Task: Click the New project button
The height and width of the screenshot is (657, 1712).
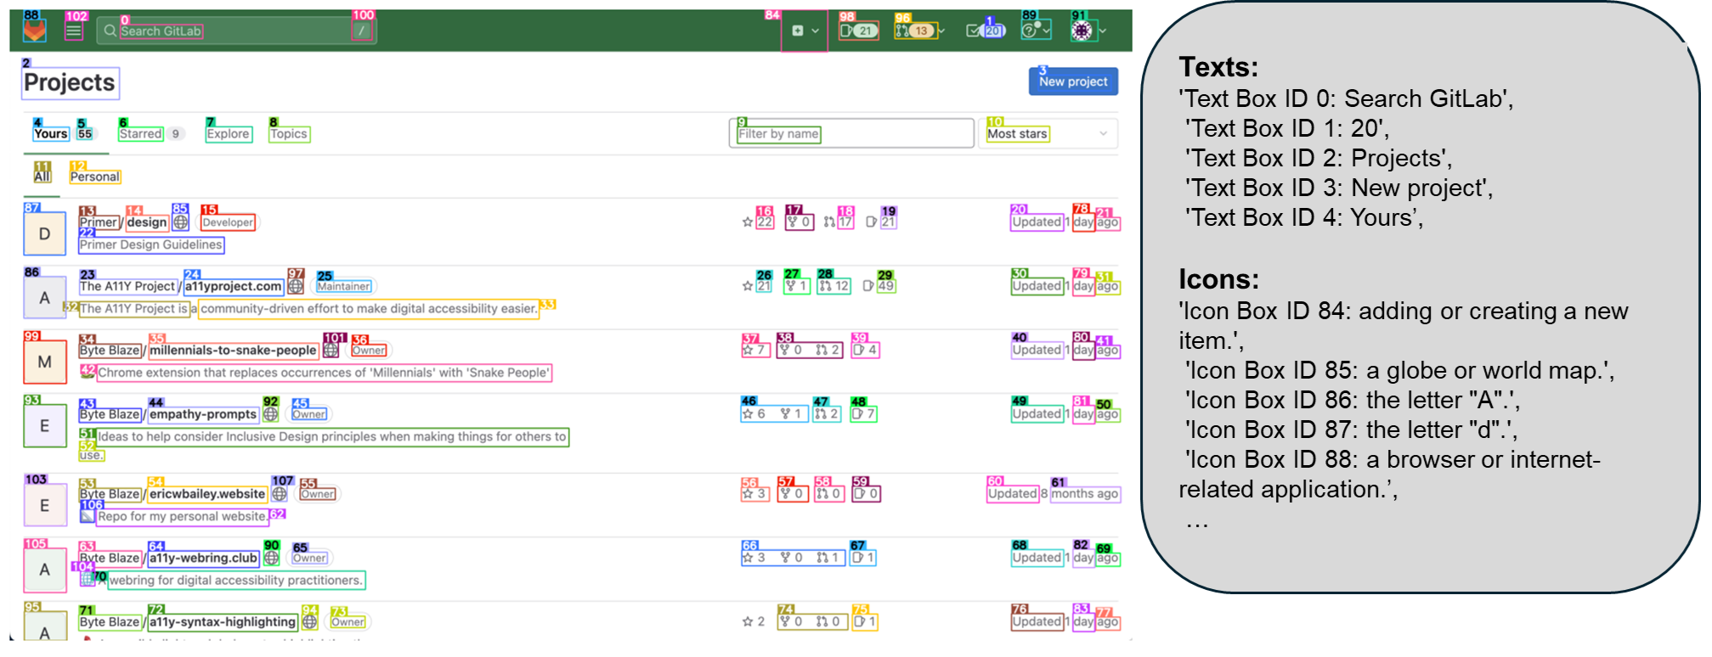Action: coord(1073,81)
